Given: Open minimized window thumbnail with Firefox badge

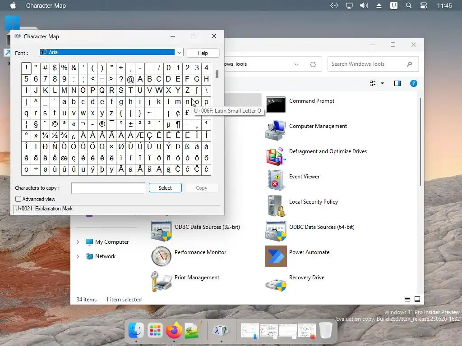Looking at the screenshot, I should click(x=307, y=330).
